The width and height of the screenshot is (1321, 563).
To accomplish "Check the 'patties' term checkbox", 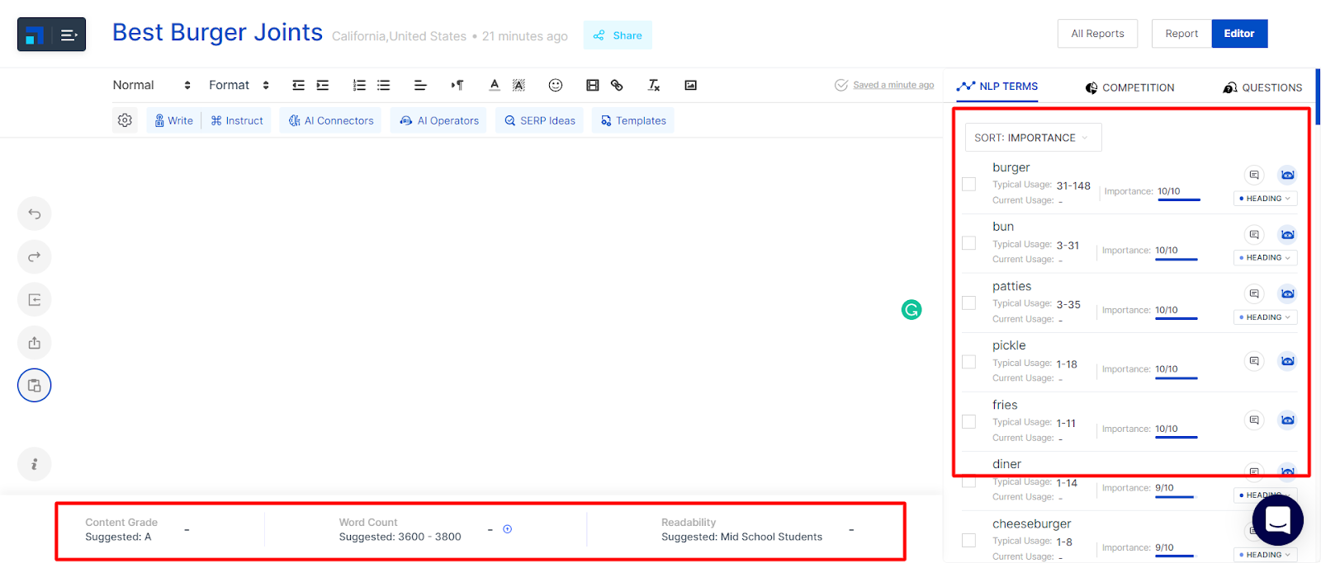I will (969, 303).
